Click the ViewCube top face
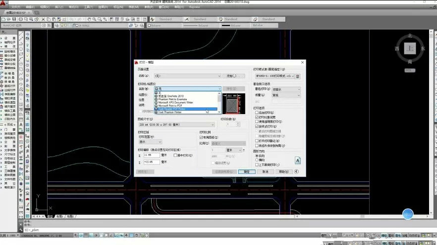437x245 pixels. pos(409,48)
